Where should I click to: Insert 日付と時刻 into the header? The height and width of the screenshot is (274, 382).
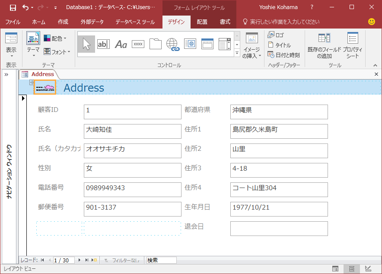coord(283,55)
